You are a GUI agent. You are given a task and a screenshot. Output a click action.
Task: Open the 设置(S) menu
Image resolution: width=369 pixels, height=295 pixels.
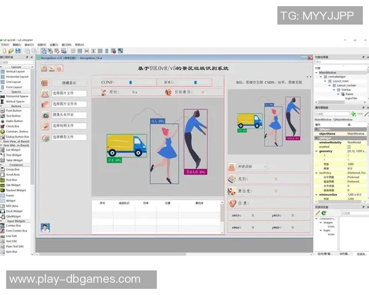tap(54, 45)
